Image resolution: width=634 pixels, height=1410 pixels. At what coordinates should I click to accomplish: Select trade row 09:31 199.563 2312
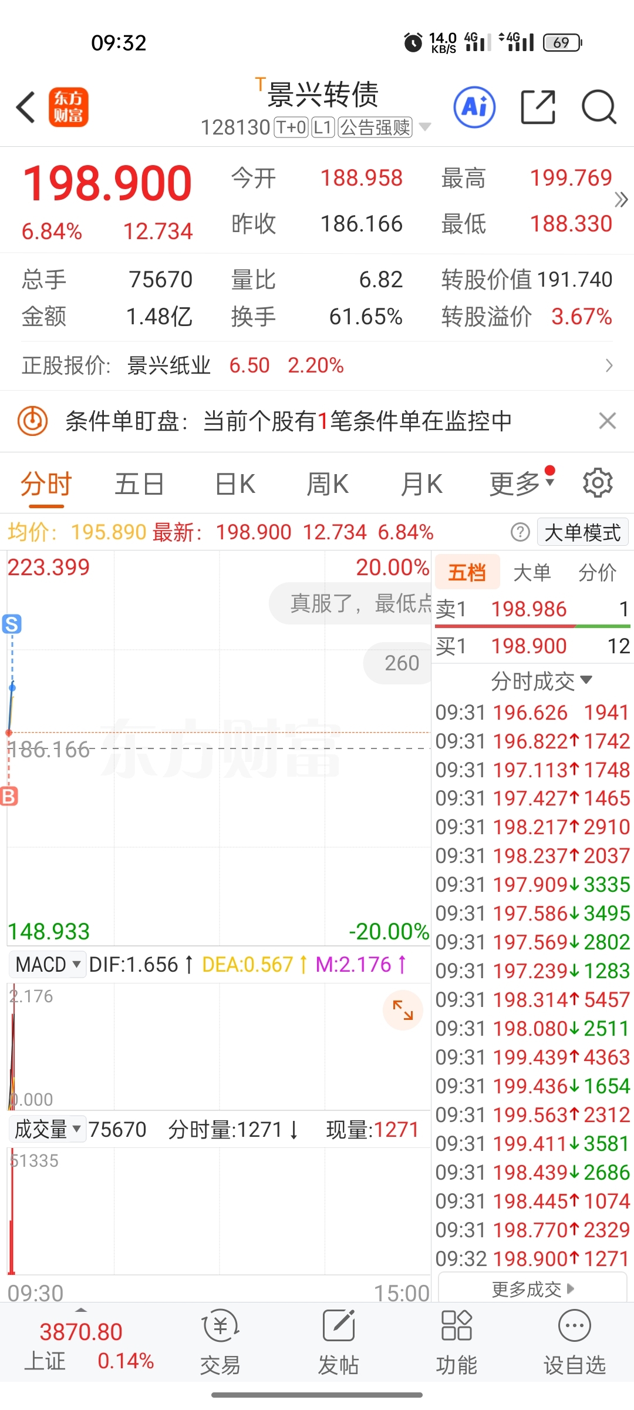[x=532, y=1115]
